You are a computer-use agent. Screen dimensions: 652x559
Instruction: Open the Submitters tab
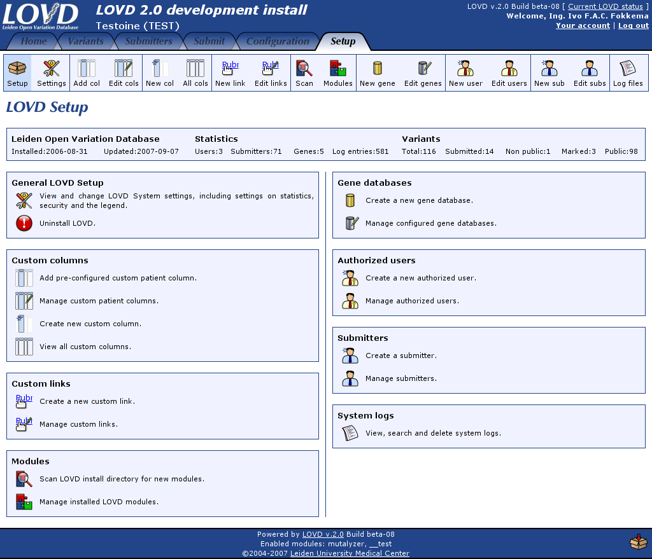pyautogui.click(x=148, y=41)
